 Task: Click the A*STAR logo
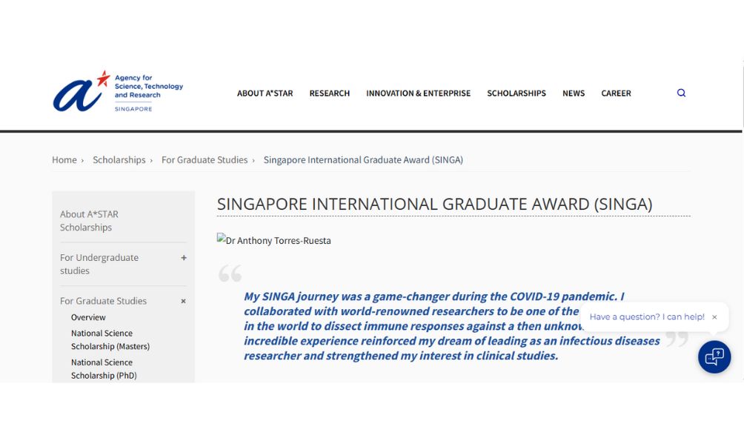coord(118,92)
